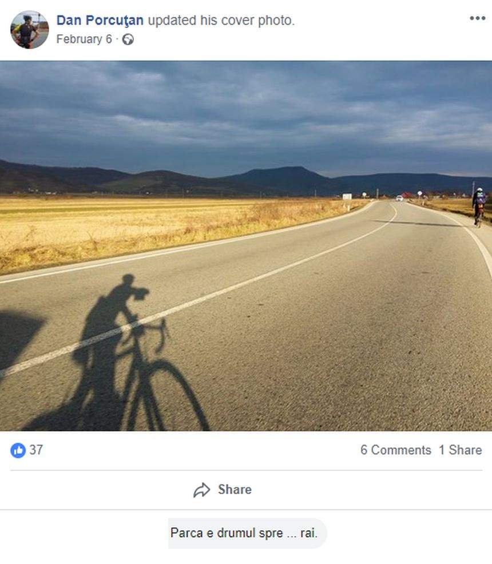Open the three-dots post options menu
Screen dimensions: 492x564
click(x=477, y=18)
